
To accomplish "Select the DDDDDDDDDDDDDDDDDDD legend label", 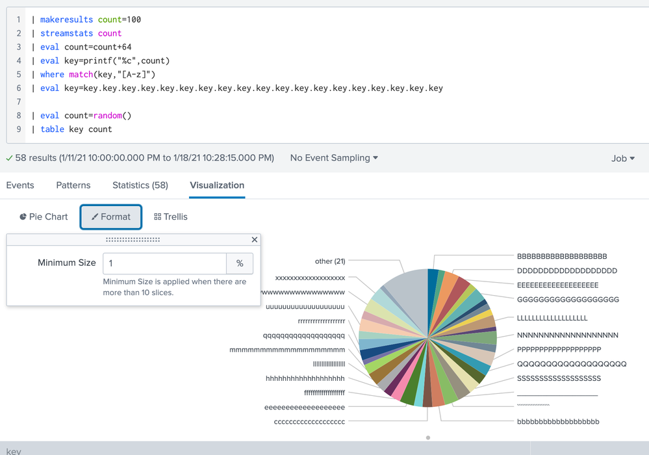I will click(x=566, y=271).
